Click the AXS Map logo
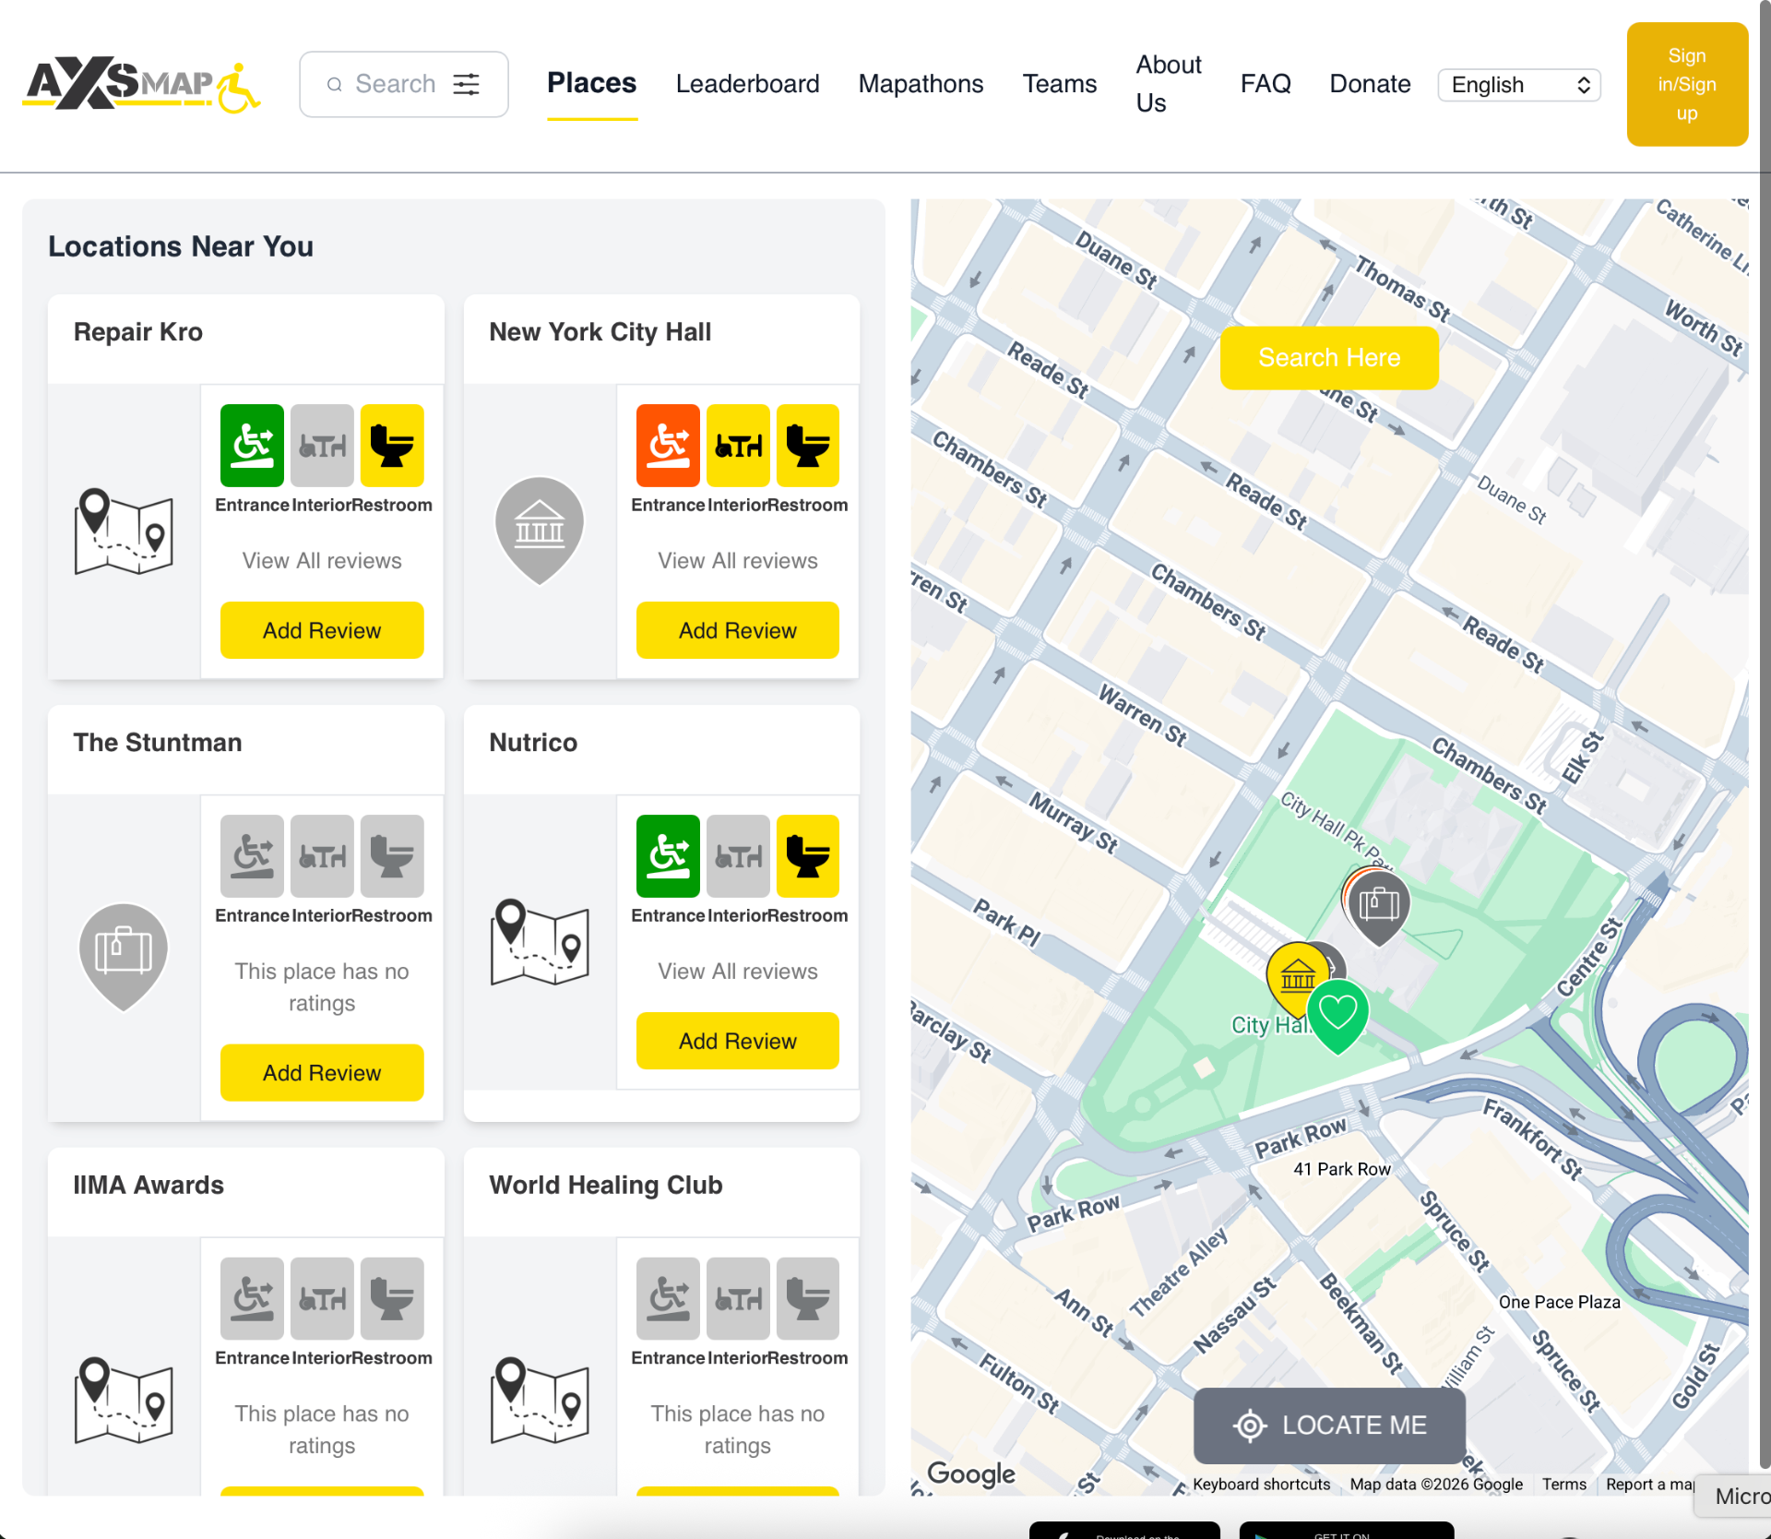 [x=141, y=84]
